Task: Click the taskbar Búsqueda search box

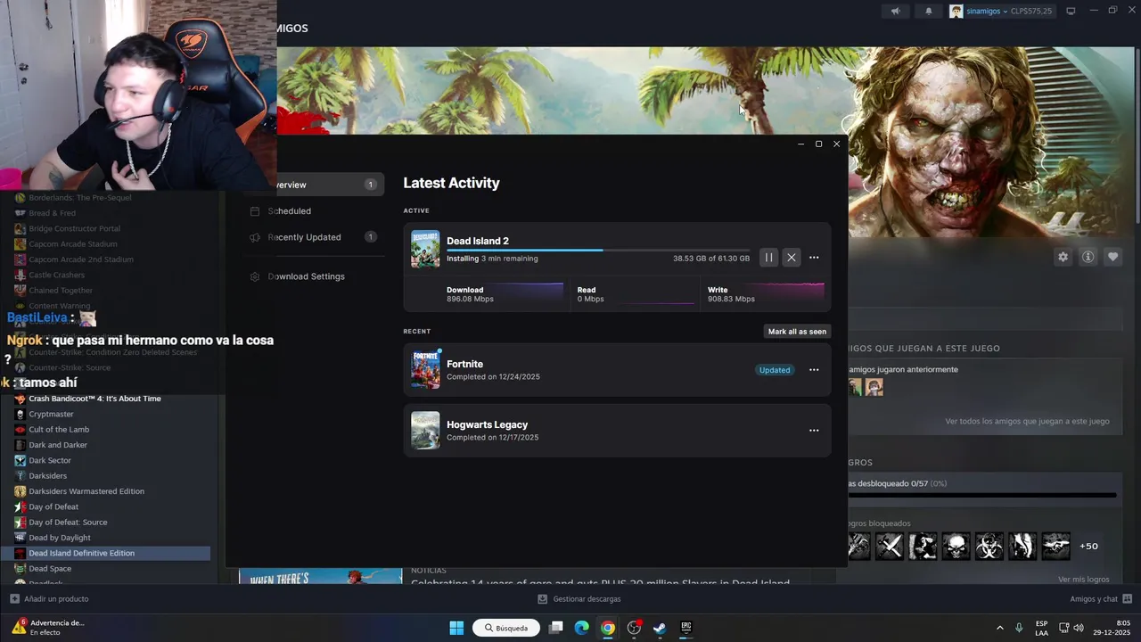Action: (506, 628)
